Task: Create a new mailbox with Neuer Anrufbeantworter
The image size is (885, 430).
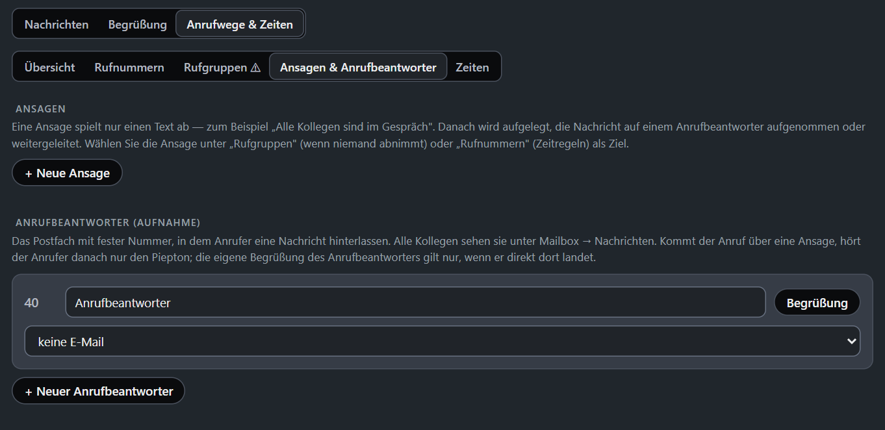Action: tap(98, 391)
